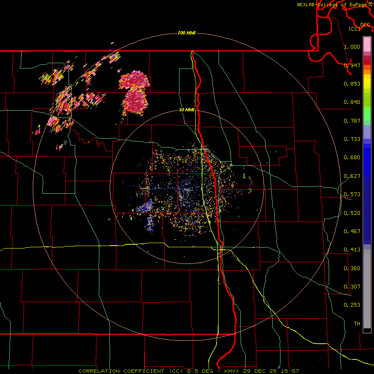Click the 0.573 color scale label
Image resolution: width=374 pixels, height=374 pixels.
click(x=352, y=194)
